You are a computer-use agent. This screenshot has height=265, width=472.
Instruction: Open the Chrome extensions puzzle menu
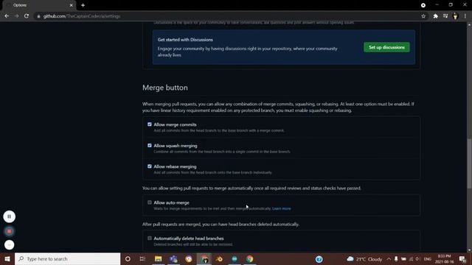tap(435, 16)
